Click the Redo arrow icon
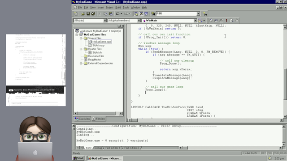Viewport: 287px width, 161px height. (x=126, y=14)
